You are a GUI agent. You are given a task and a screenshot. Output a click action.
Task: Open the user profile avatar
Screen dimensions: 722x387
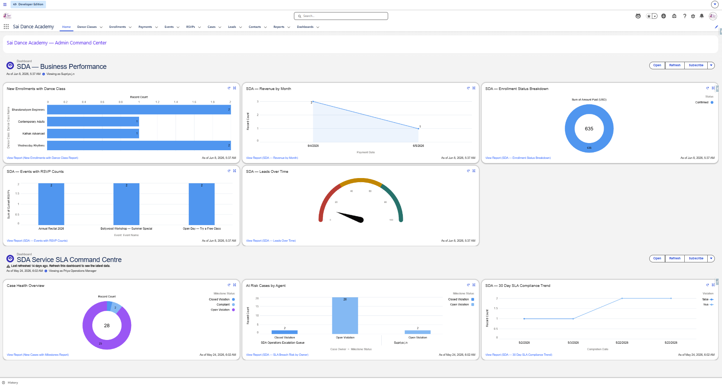[713, 16]
